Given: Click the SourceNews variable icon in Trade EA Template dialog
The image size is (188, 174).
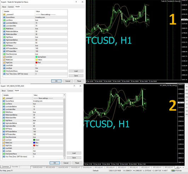Looking at the screenshot, I should [x=4, y=17].
